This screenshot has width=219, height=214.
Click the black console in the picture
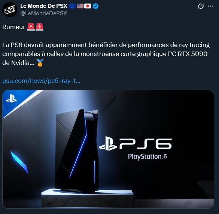77,151
